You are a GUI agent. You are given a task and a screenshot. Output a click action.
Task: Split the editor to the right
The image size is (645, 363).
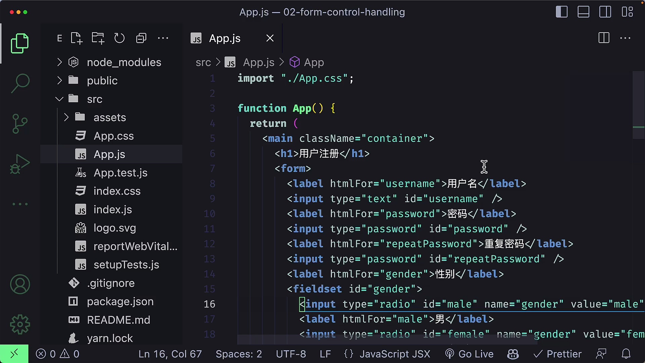pos(604,38)
